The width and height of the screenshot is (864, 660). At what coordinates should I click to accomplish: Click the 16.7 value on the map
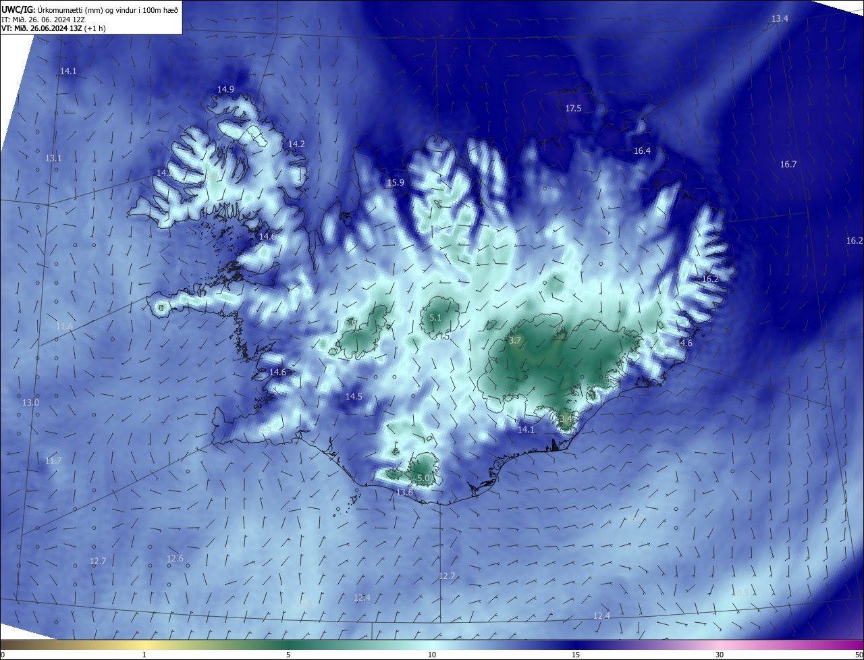[788, 165]
